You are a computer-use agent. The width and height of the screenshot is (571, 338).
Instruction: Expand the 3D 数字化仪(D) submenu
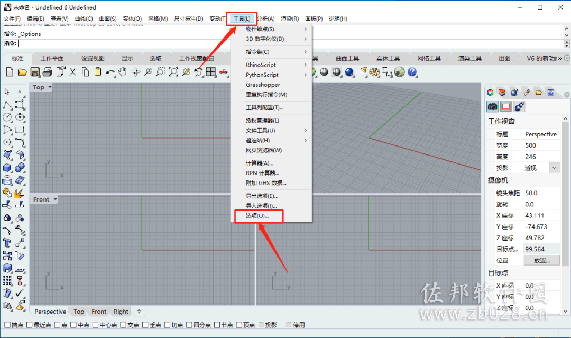click(271, 39)
